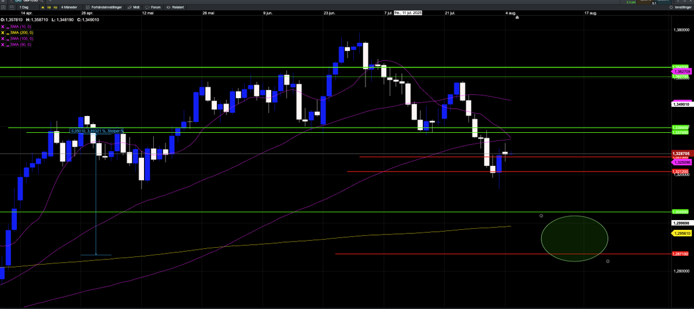The width and height of the screenshot is (694, 309).
Task: Click the search magnifier next to GBP/USD
Action: coord(42,1)
